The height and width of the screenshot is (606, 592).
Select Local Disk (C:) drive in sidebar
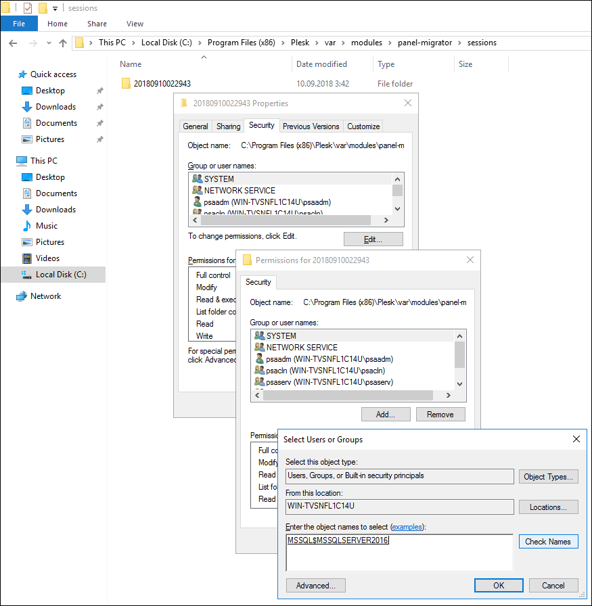tap(60, 275)
